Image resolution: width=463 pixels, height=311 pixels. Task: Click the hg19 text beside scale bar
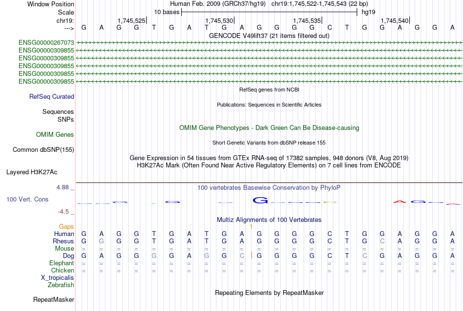(x=368, y=12)
